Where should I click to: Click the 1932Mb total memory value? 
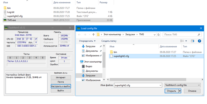[64, 35]
